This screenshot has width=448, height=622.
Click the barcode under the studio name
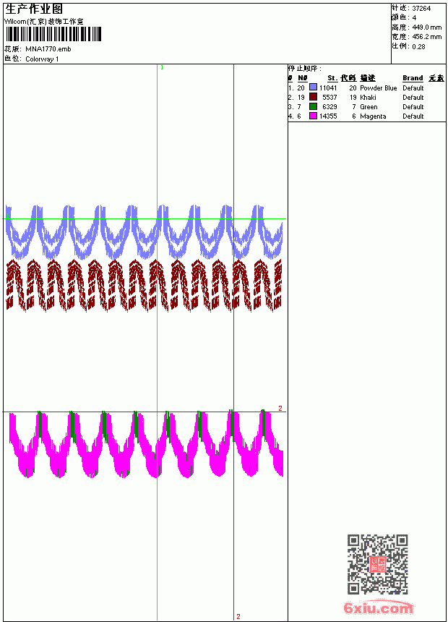53,34
